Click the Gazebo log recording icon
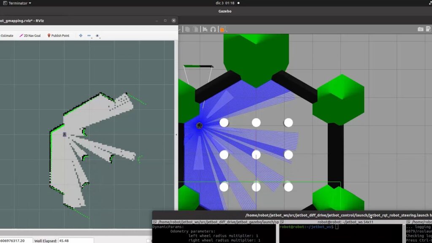432x243 pixels. pyautogui.click(x=429, y=29)
